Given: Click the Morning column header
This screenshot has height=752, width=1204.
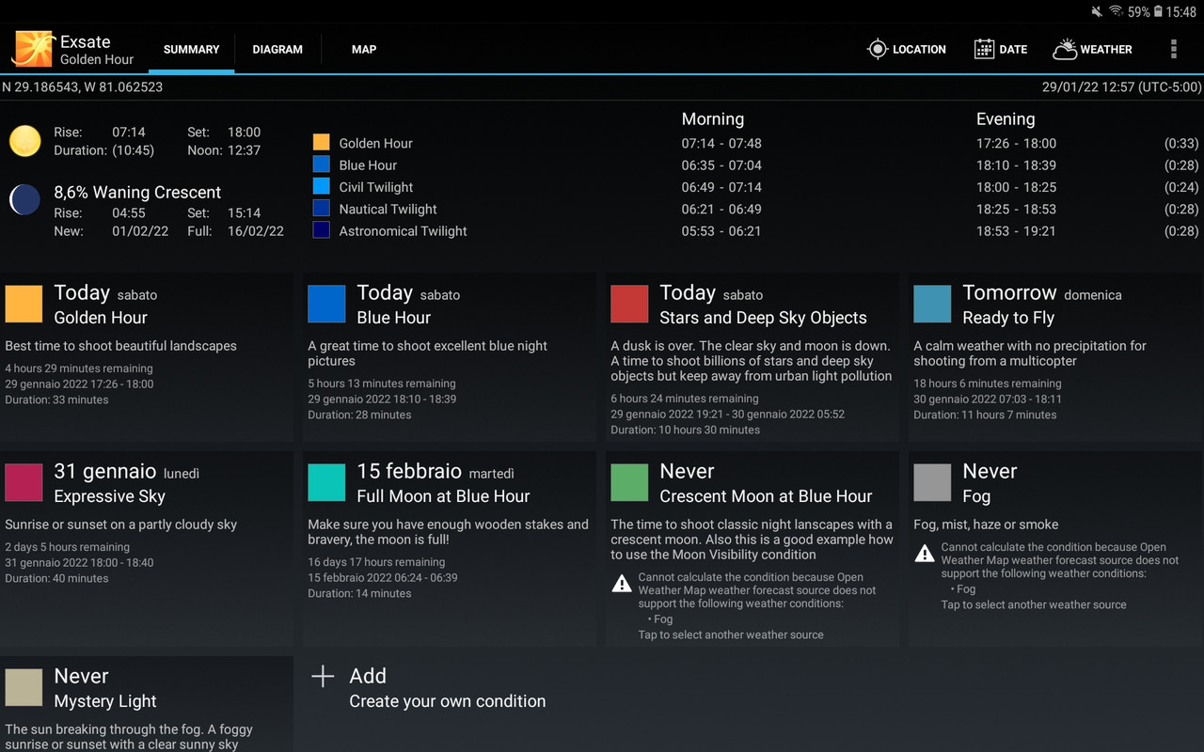Looking at the screenshot, I should pos(713,119).
